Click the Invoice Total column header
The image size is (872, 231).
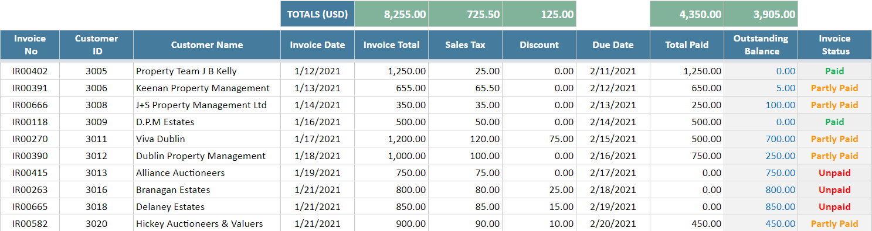coord(391,45)
